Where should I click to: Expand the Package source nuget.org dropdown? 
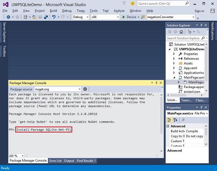(x=80, y=89)
